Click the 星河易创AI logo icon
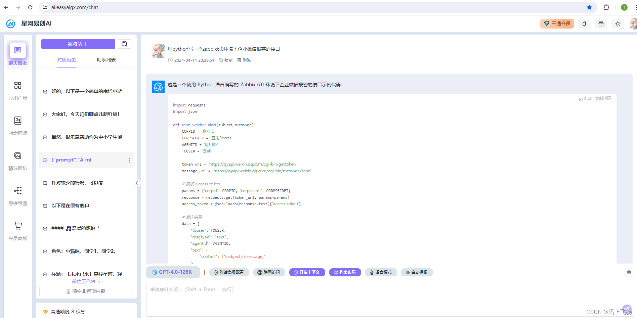637x318 pixels. pos(10,24)
